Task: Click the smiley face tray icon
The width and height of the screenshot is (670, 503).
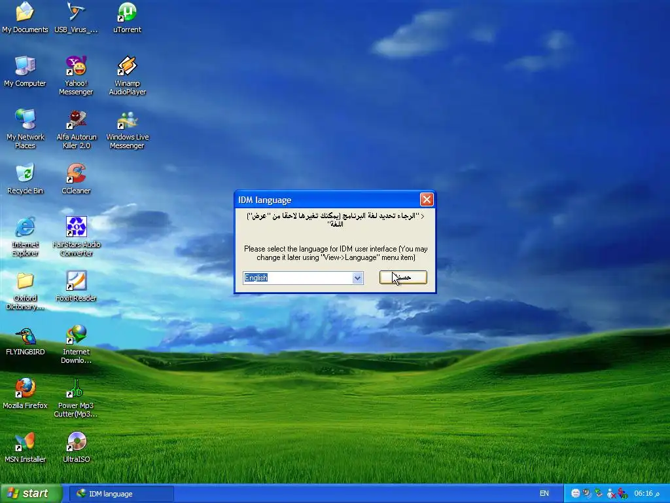Action: (575, 494)
